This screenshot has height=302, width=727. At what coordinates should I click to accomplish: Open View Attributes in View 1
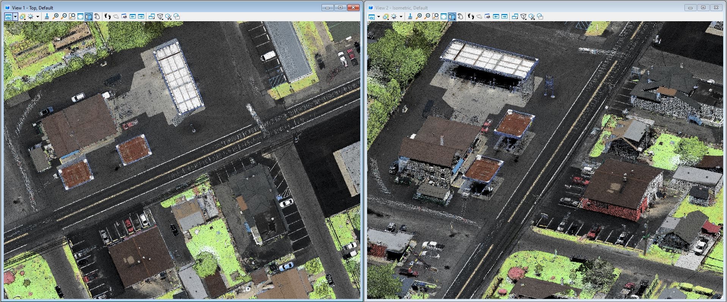(x=8, y=17)
